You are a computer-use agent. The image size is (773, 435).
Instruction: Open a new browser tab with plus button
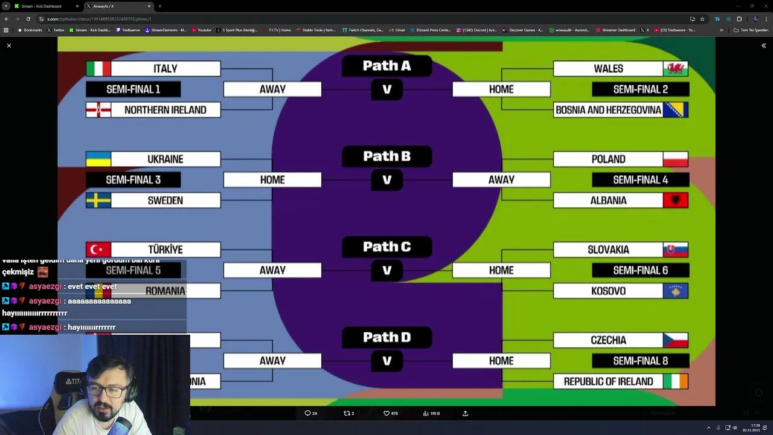(160, 6)
